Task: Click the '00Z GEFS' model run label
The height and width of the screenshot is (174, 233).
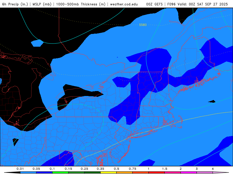Action: point(154,4)
